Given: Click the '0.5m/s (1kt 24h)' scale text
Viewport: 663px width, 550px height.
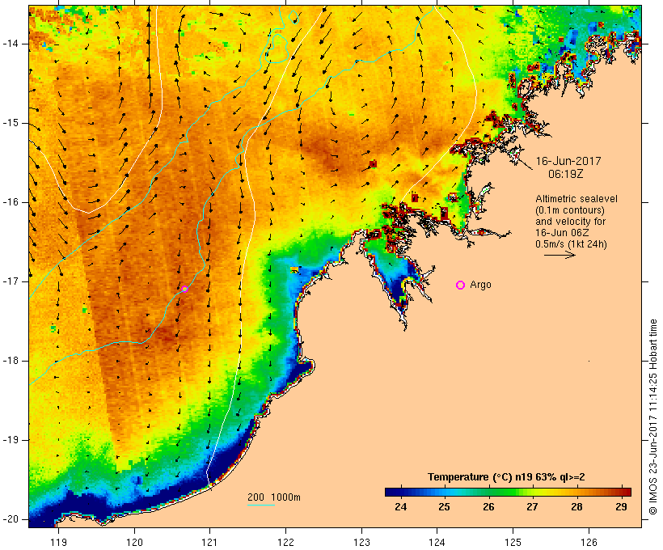Looking at the screenshot, I should (x=571, y=244).
